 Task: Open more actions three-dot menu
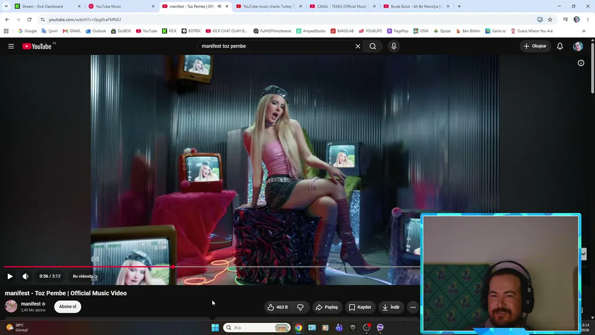pyautogui.click(x=413, y=307)
